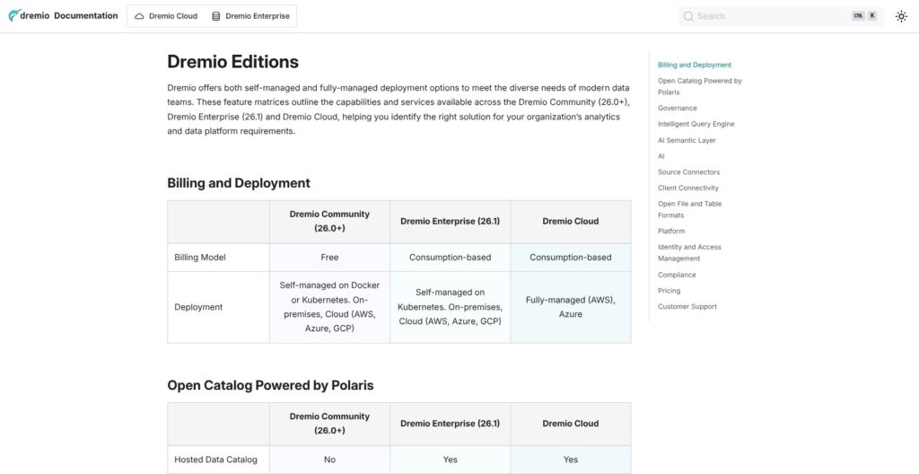The width and height of the screenshot is (919, 474).
Task: Go to Customer Support section link
Action: point(687,306)
